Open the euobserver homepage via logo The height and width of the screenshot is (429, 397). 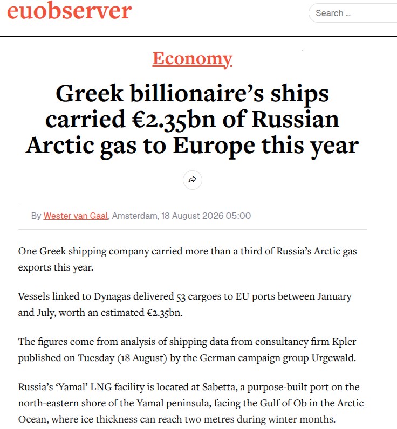point(69,11)
